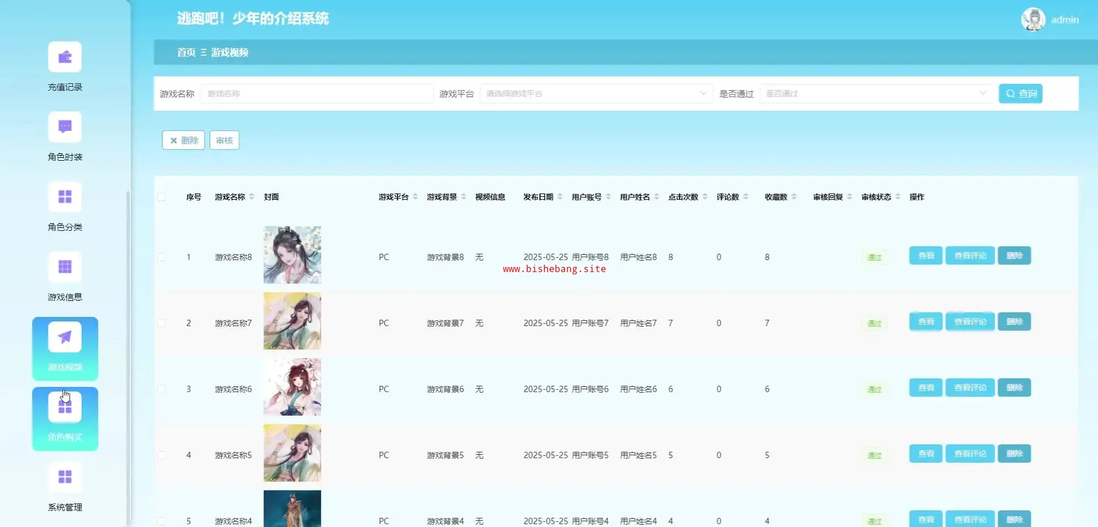This screenshot has height=527, width=1098.
Task: Sort by 收藏数 column arrows
Action: [x=794, y=197]
